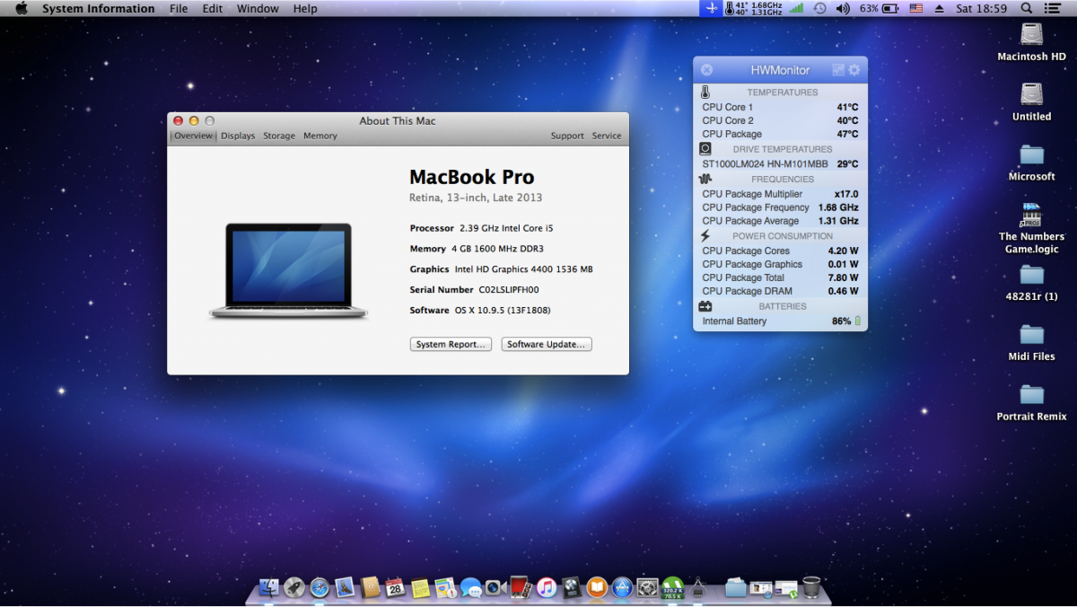Click the menu bar clock Sat 18:59

point(982,8)
